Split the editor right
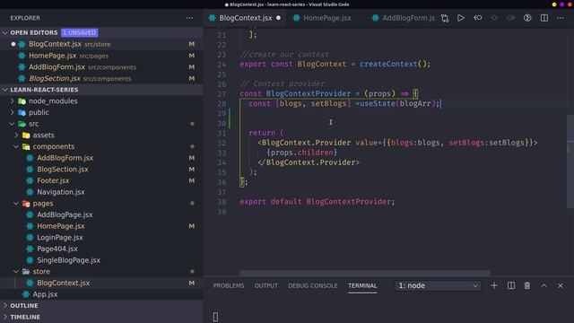Viewport: 574px width, 323px height. point(544,18)
